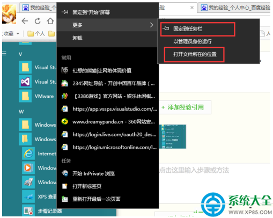The width and height of the screenshot is (273, 218).
Task: Launch Internet Explorer from start list
Action: click(x=28, y=154)
